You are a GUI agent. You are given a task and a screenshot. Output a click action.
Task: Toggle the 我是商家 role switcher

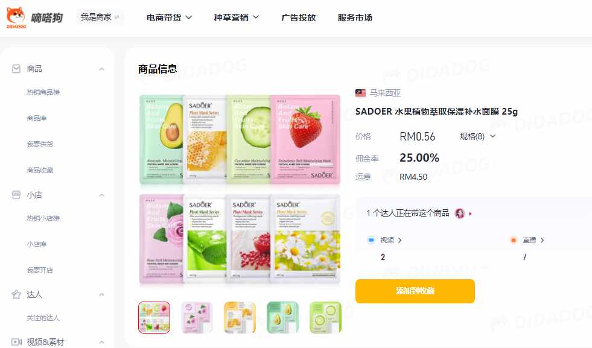tap(100, 17)
